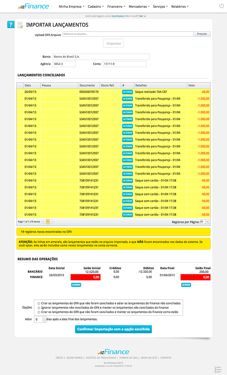This screenshot has width=227, height=375.
Task: Click the izFinance footer logo
Action: [x=113, y=352]
